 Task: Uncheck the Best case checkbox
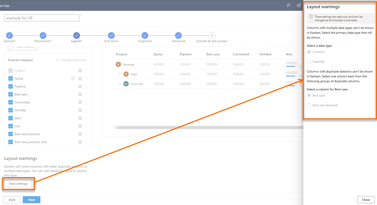click(10, 94)
